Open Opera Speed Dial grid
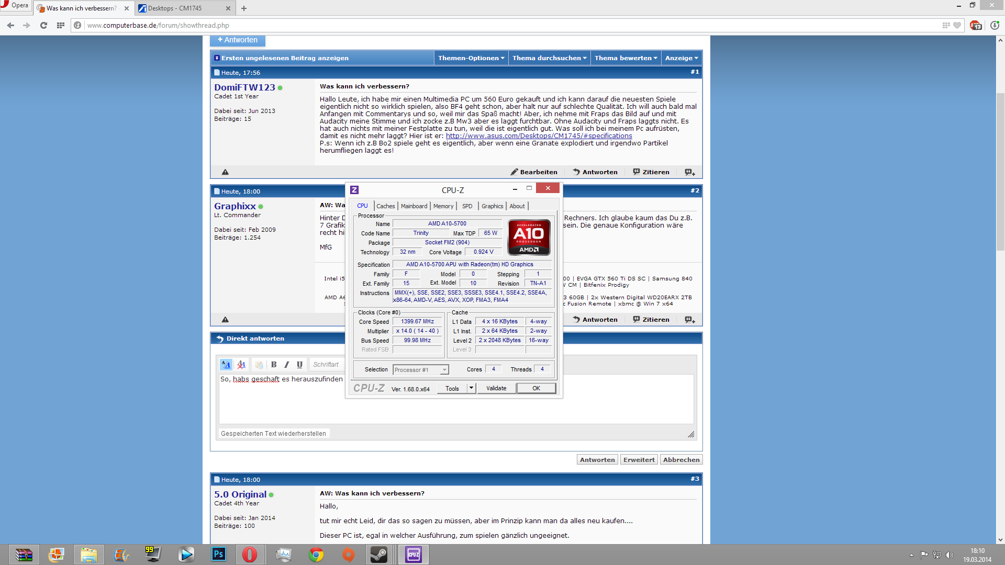This screenshot has height=565, width=1005. [61, 25]
